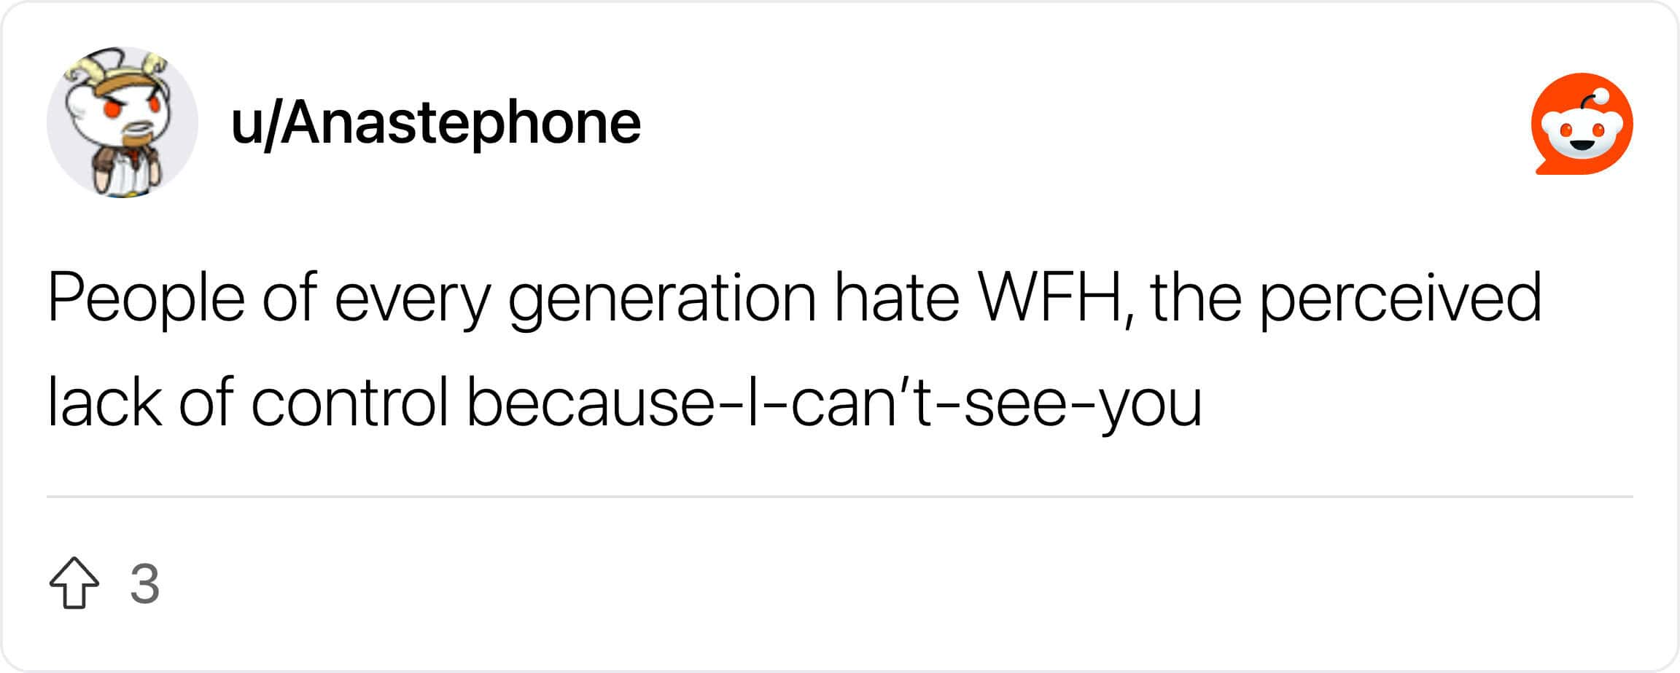Click the horizontal divider line above upvotes
This screenshot has width=1680, height=673.
coord(840,497)
